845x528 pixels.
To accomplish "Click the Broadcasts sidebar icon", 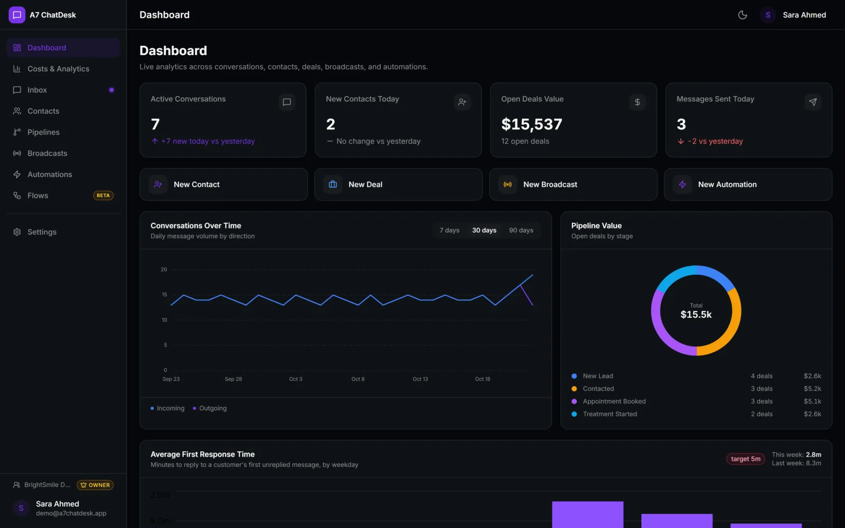I will [x=17, y=153].
